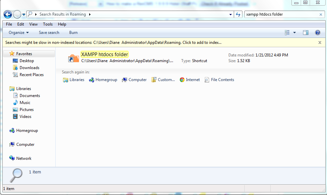Go back with the blue Back arrow

pyautogui.click(x=8, y=14)
